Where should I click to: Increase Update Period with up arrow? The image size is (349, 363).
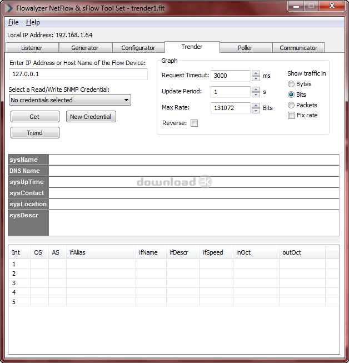pos(256,89)
